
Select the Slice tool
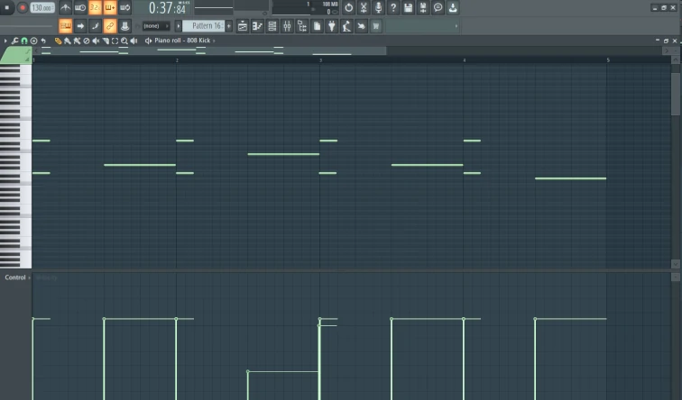(106, 41)
